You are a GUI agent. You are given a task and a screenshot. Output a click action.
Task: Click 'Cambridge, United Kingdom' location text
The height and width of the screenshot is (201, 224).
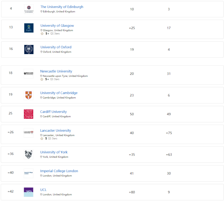(59, 98)
